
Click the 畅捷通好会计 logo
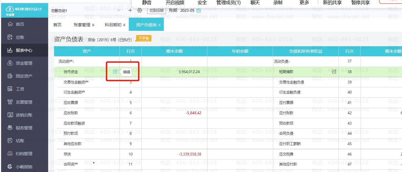click(x=24, y=10)
